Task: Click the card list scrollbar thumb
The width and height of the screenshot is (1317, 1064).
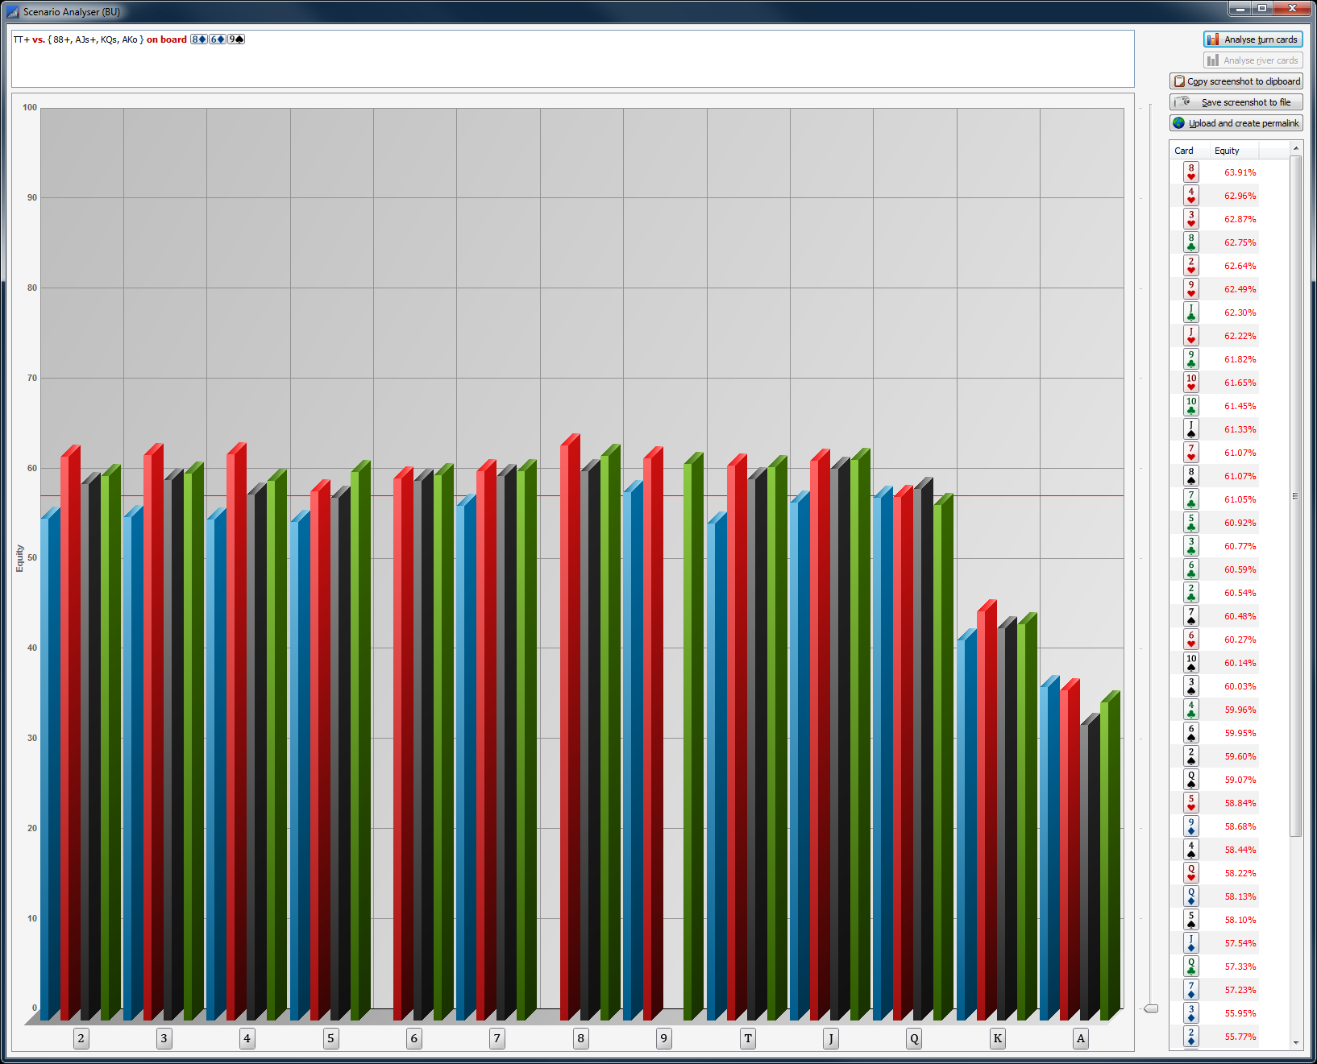Action: (x=1295, y=496)
